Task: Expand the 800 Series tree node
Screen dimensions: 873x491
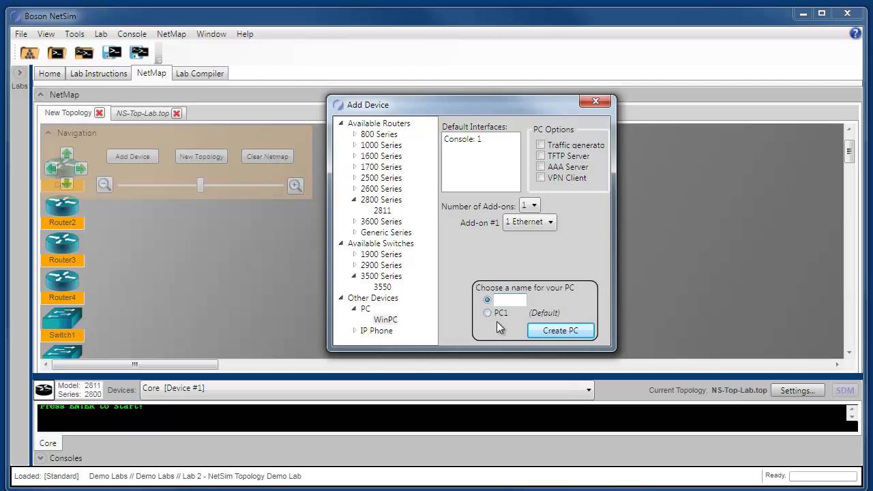Action: tap(355, 134)
